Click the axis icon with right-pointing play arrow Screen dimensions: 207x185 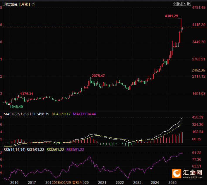pyautogui.click(x=184, y=4)
